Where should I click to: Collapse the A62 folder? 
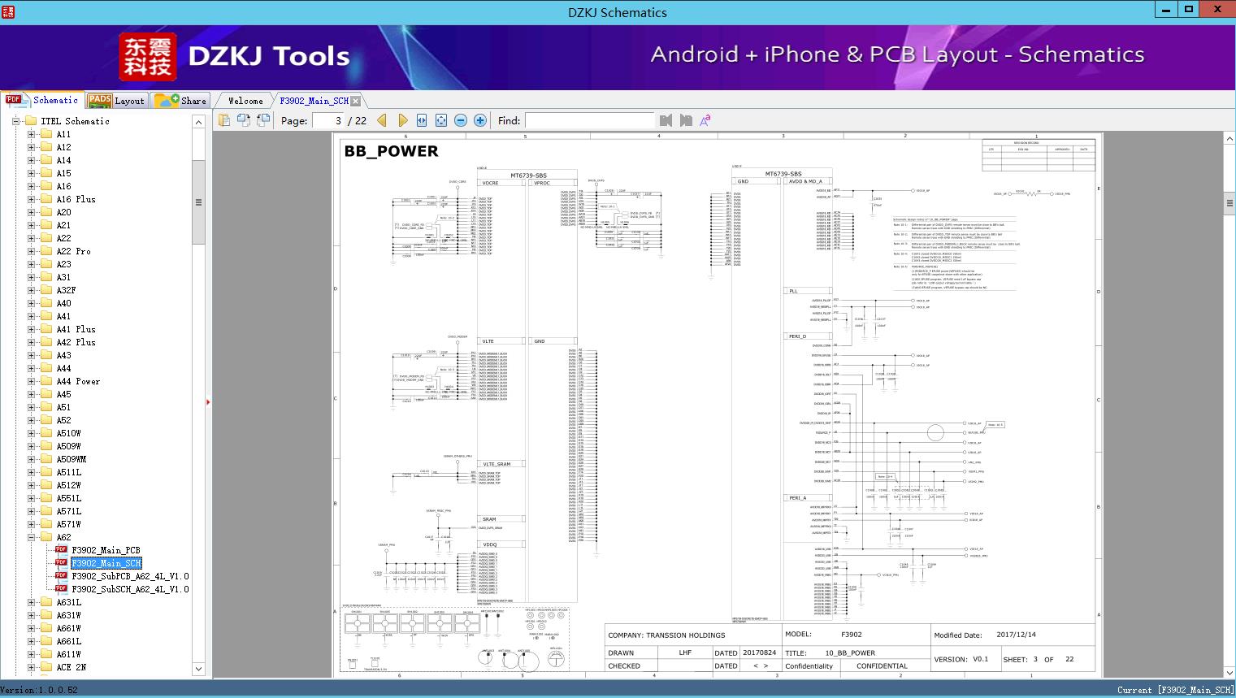point(31,537)
